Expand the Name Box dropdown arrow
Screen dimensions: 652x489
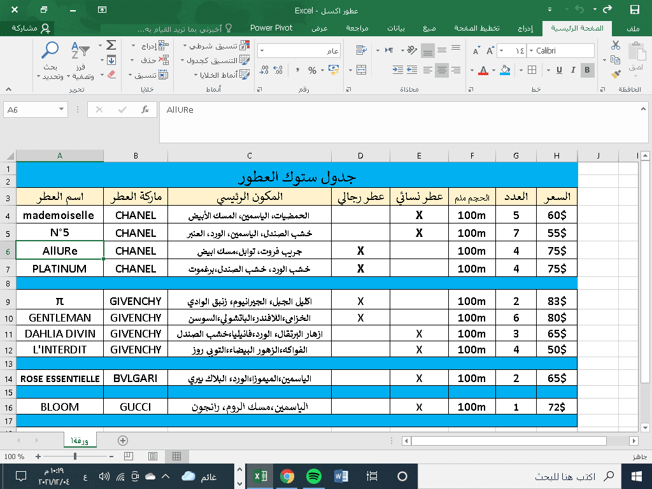pyautogui.click(x=61, y=110)
